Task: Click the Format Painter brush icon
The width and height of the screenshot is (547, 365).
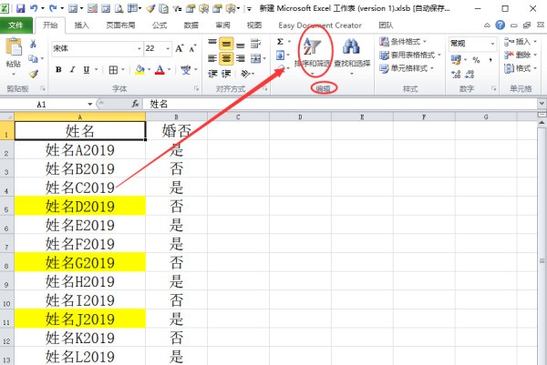Action: pyautogui.click(x=34, y=74)
